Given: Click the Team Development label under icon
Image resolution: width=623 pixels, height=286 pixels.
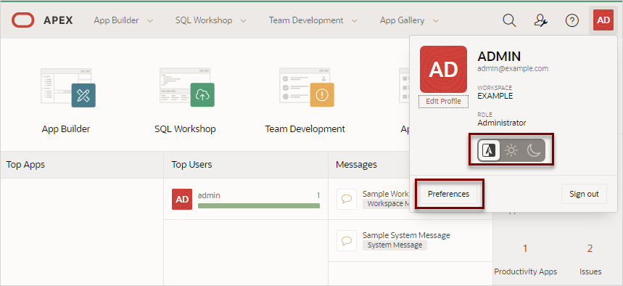Looking at the screenshot, I should tap(305, 129).
